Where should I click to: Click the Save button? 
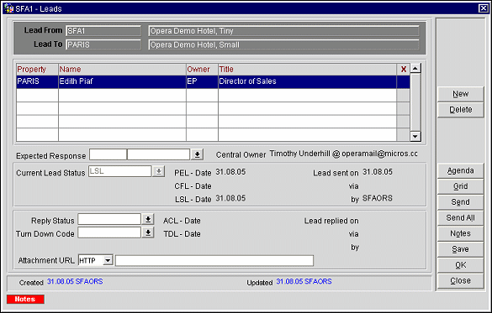click(x=460, y=249)
